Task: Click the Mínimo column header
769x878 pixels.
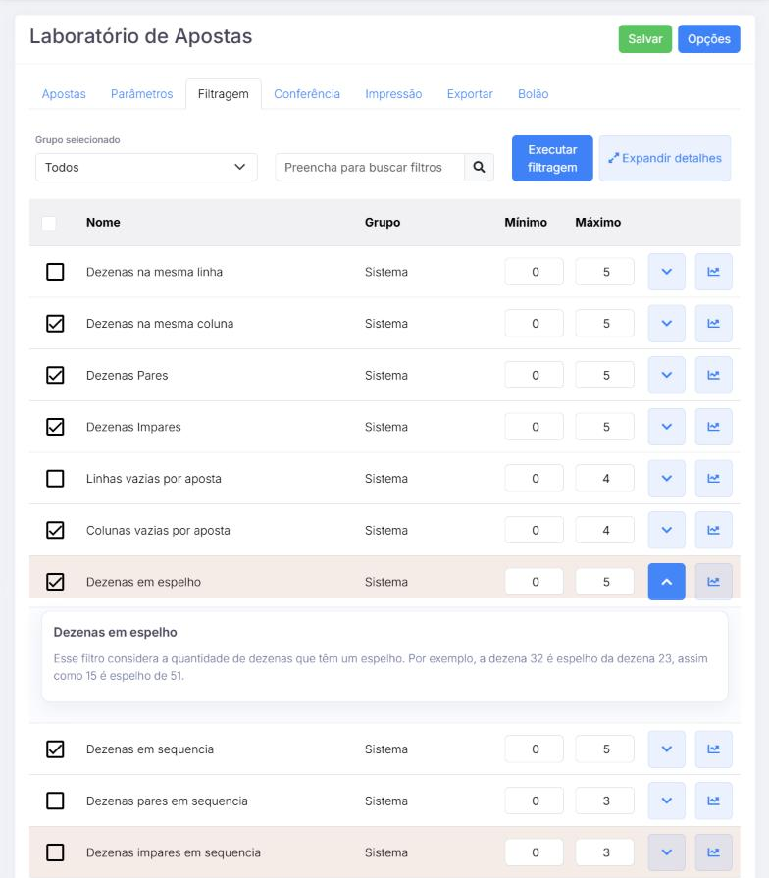Action: (x=526, y=223)
